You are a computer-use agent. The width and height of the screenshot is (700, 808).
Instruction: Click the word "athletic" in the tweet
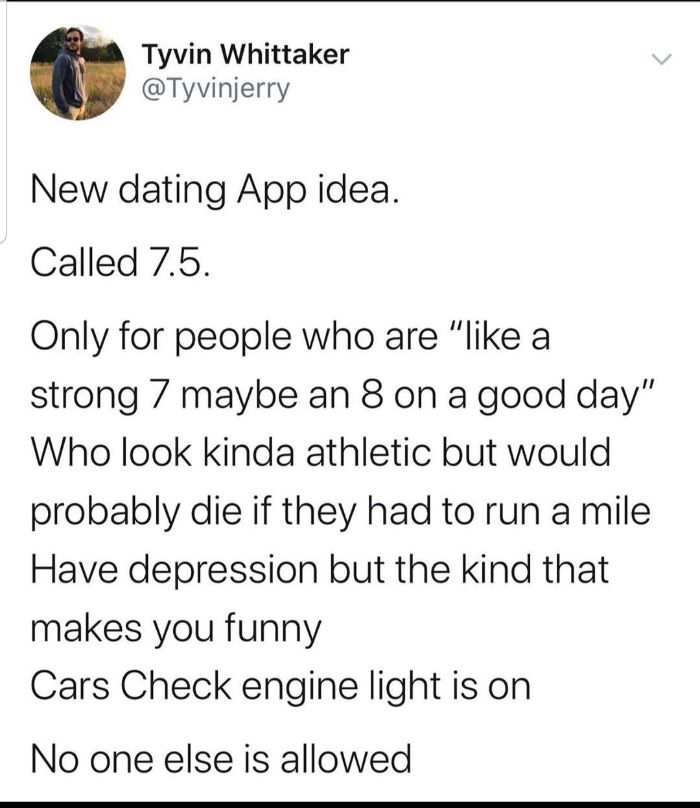click(368, 452)
